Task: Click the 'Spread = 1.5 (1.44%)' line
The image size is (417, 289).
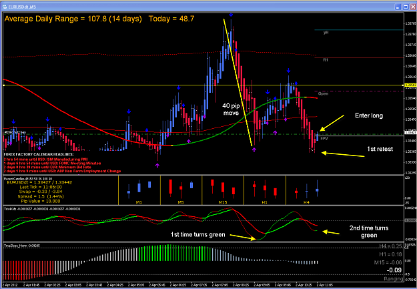Action: coord(39,196)
